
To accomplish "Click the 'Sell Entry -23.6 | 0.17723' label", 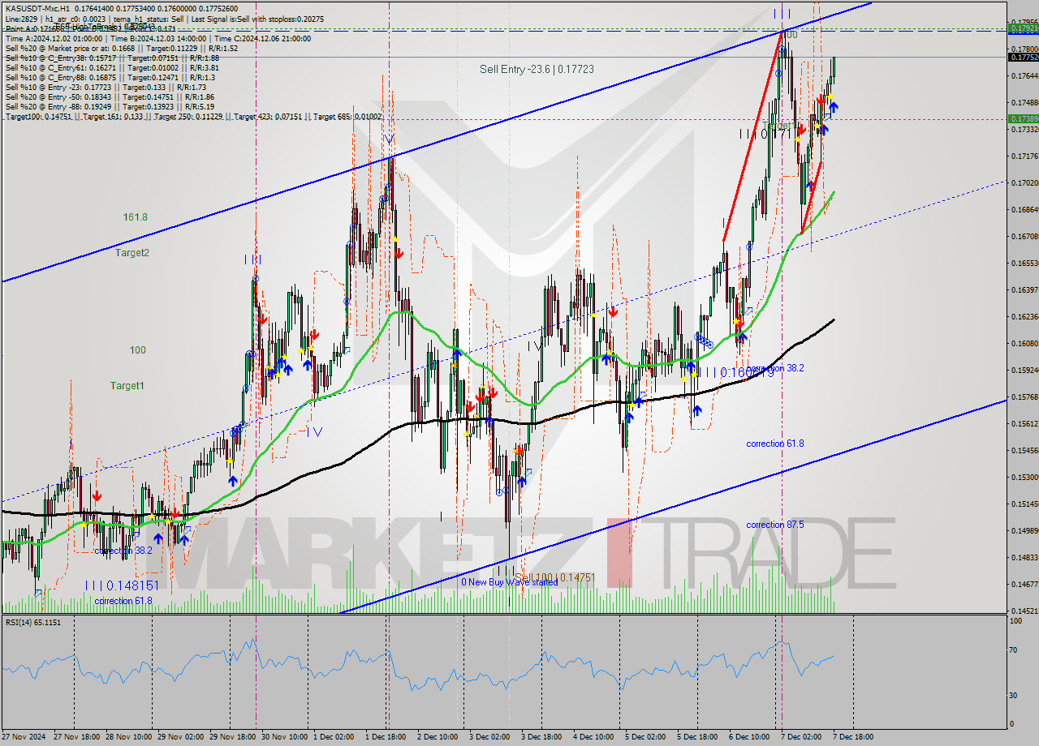I will tap(537, 70).
